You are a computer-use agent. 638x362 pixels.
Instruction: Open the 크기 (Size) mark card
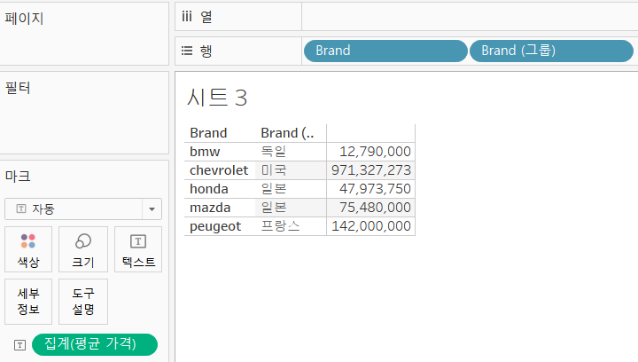(83, 249)
